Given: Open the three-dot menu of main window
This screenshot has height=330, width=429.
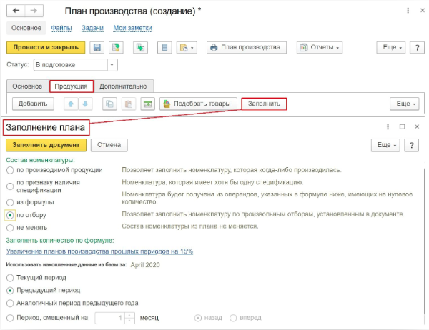Looking at the screenshot, I should tap(408, 11).
